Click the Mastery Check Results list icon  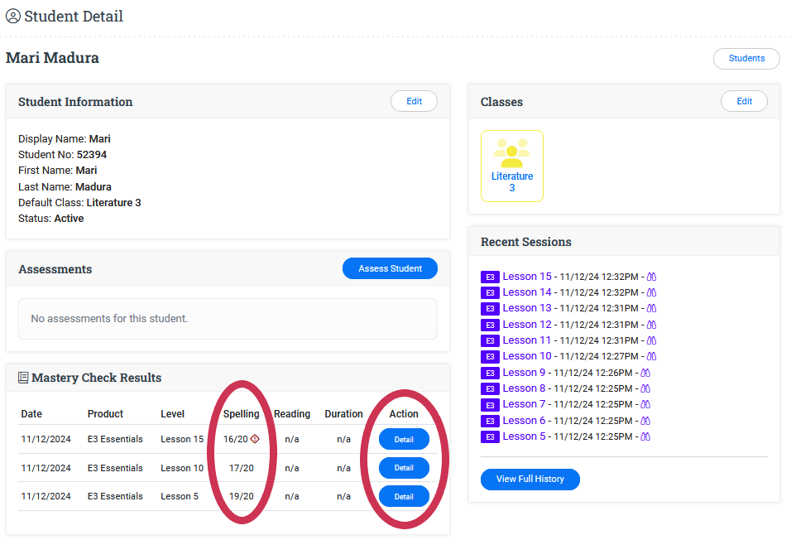tap(24, 378)
